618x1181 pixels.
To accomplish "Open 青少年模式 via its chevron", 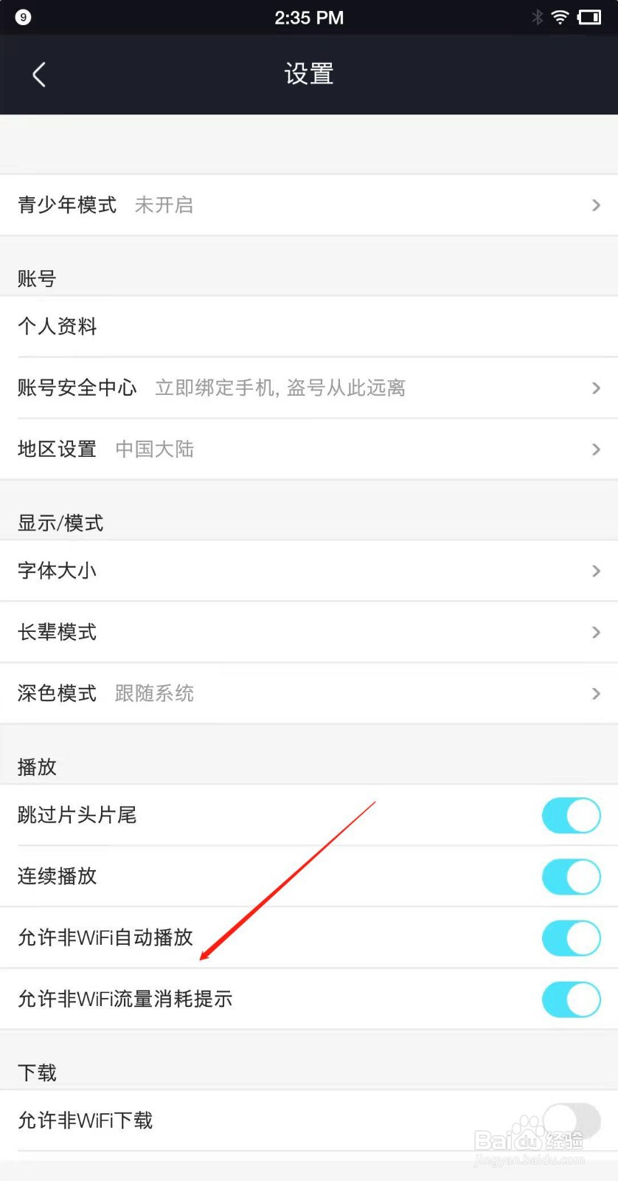I will [x=596, y=205].
